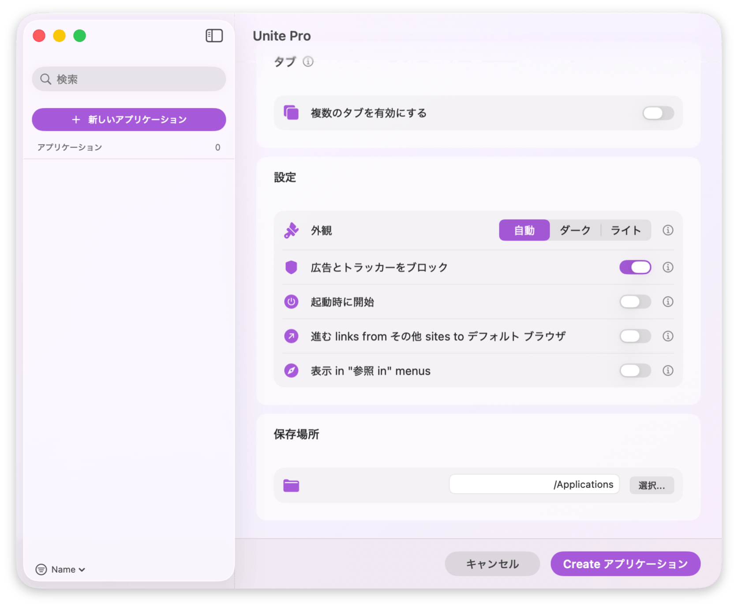Click the info icon next to タブ
Image resolution: width=738 pixels, height=608 pixels.
pos(308,62)
